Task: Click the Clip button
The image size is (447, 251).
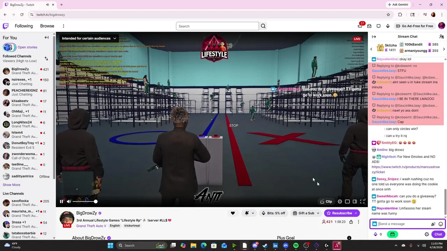Action: pyautogui.click(x=326, y=201)
